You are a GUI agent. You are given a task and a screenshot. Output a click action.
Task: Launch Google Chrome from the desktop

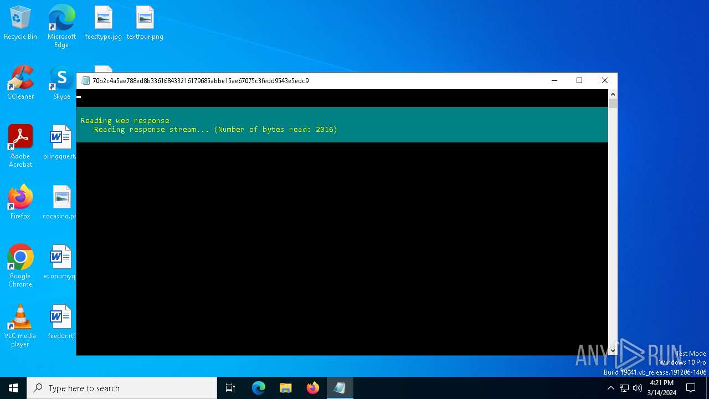[20, 266]
